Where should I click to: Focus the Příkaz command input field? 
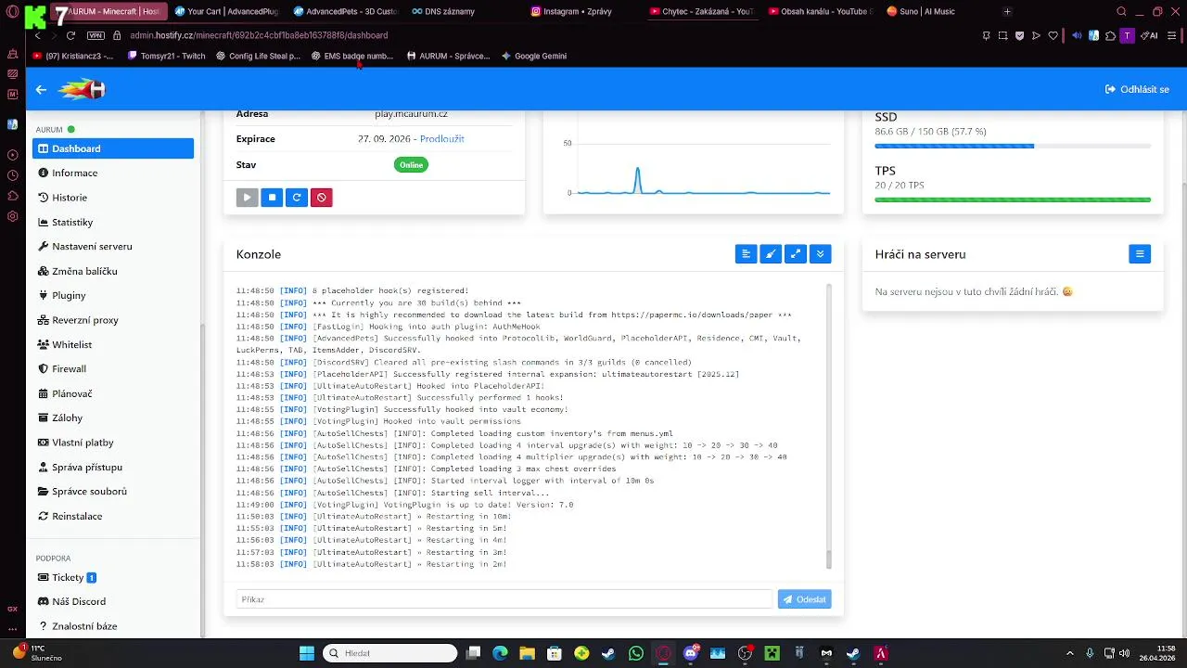(504, 599)
